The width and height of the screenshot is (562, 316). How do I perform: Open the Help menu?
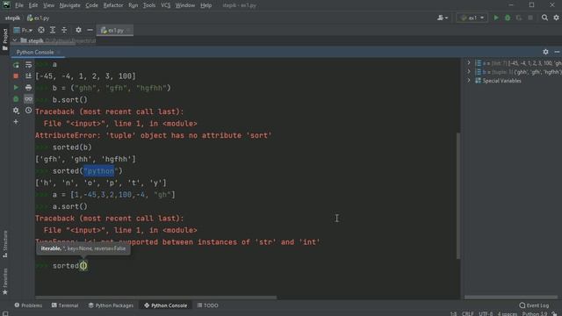(205, 5)
